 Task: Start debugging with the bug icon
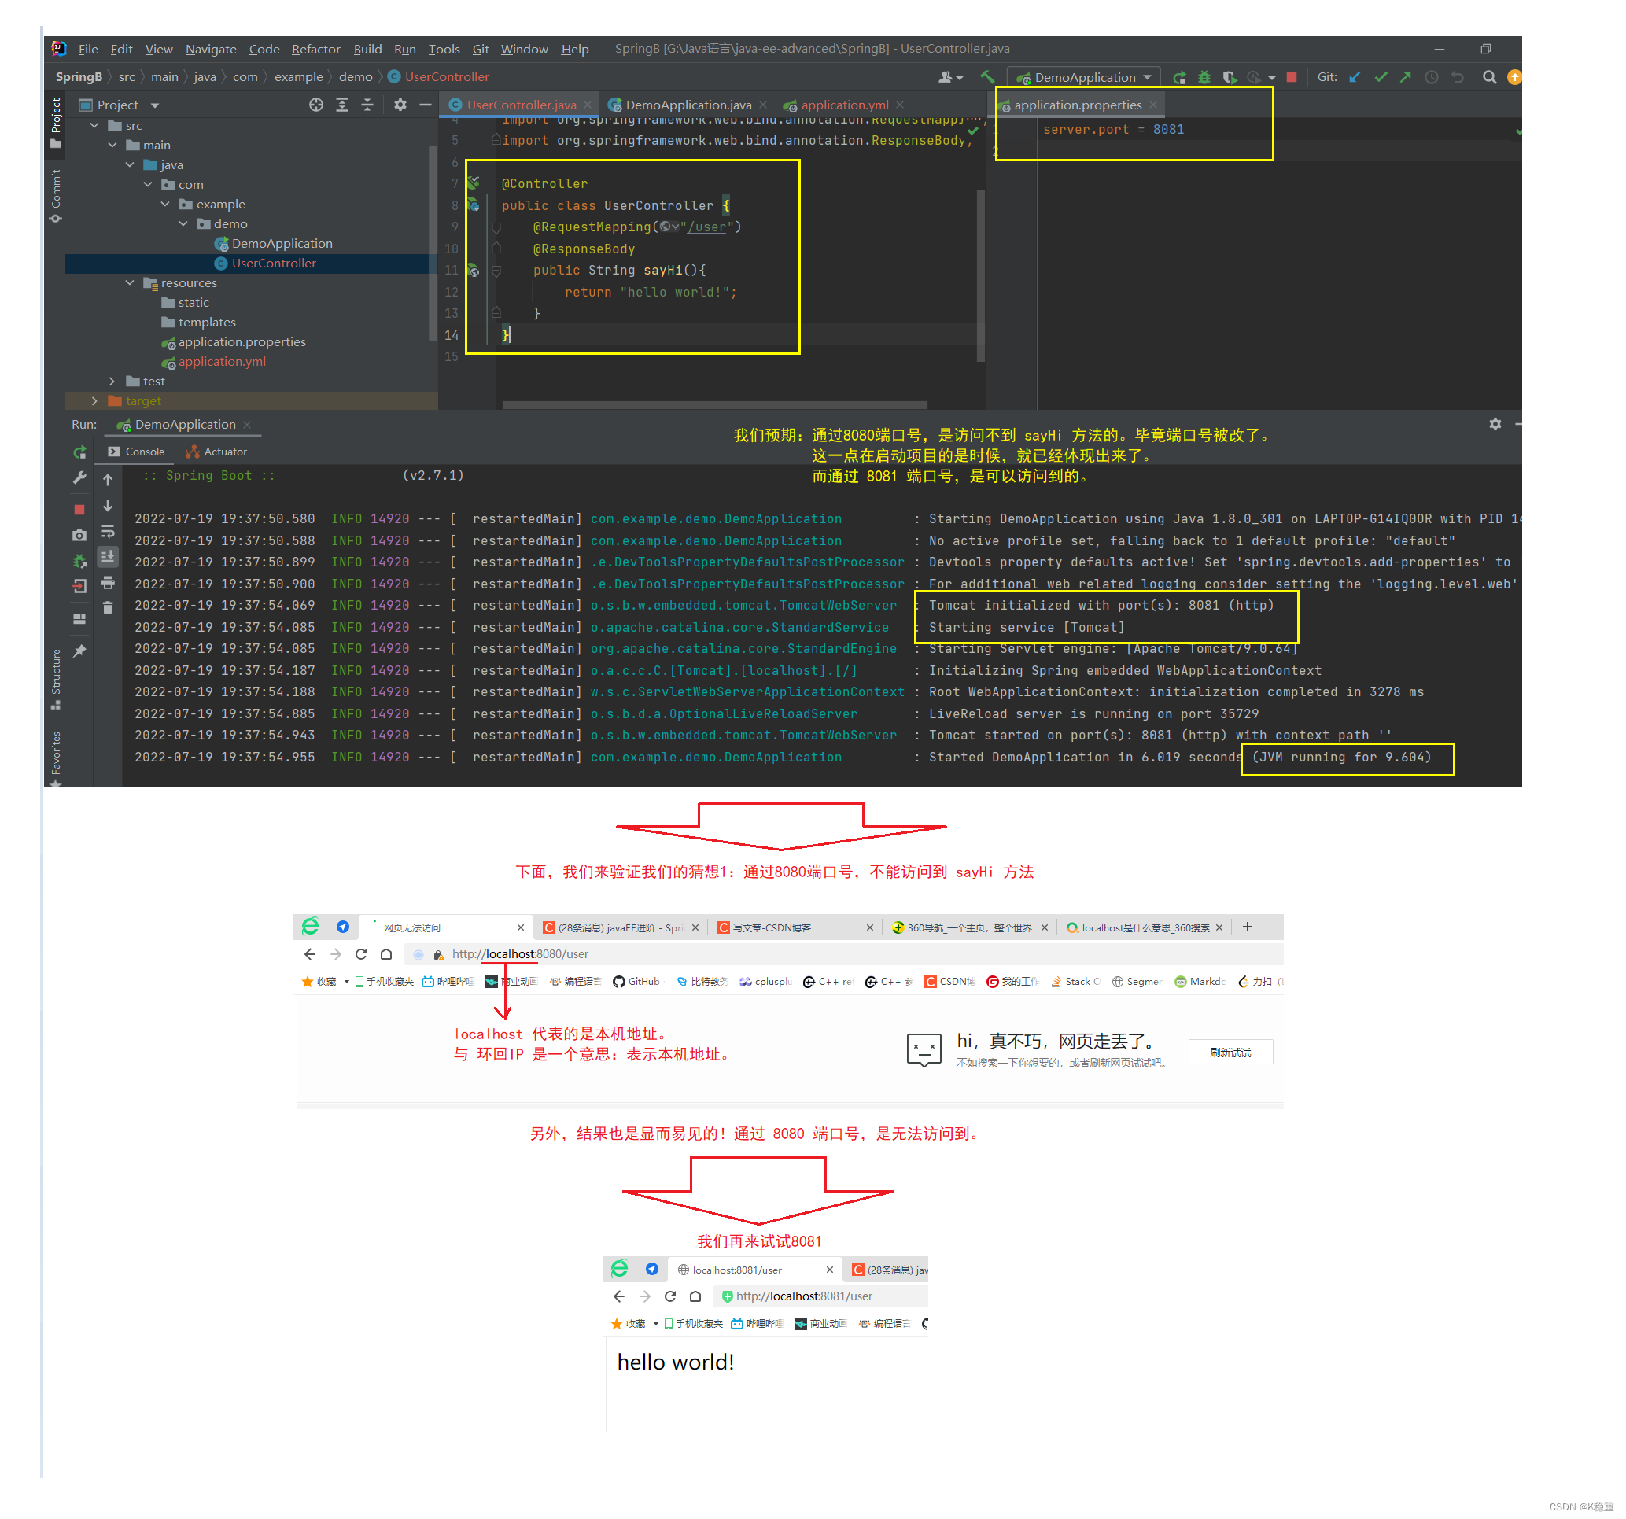pyautogui.click(x=1204, y=77)
